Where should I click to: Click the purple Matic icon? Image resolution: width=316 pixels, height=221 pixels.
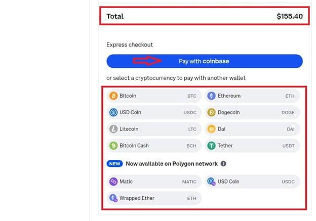(113, 182)
